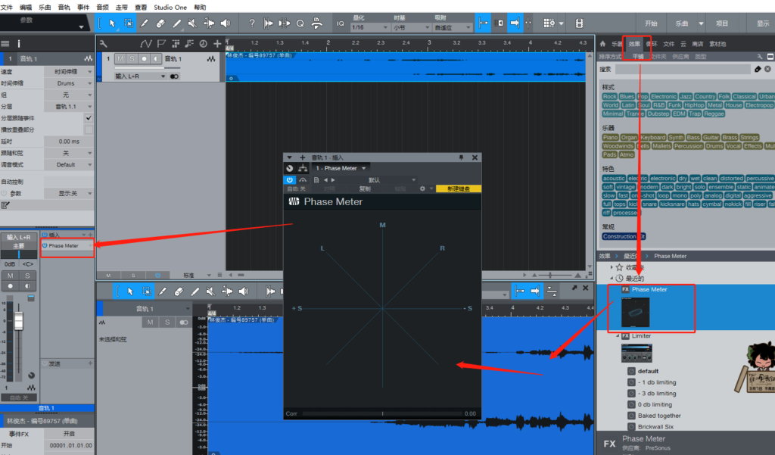The height and width of the screenshot is (455, 775).
Task: Open the 1 - Phase Meter plugin selector dropdown
Action: click(341, 168)
